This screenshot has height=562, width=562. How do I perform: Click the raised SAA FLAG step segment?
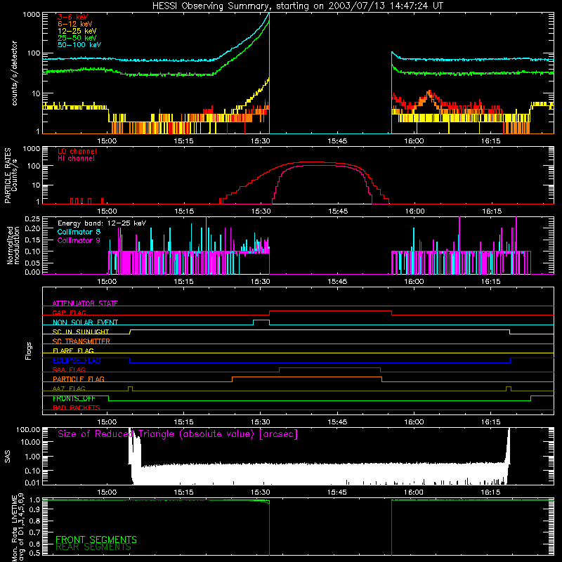(329, 367)
